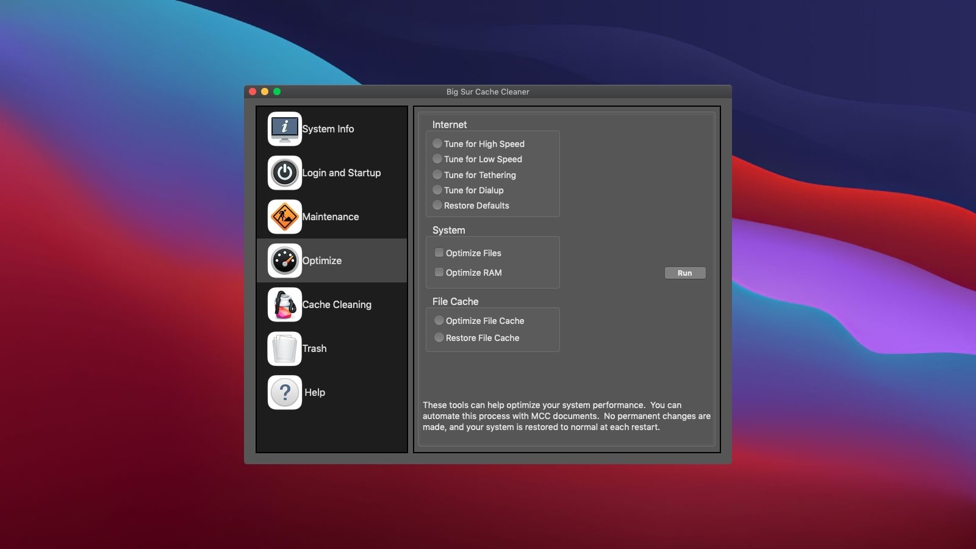Toggle the Optimize RAM checkbox

[x=439, y=272]
